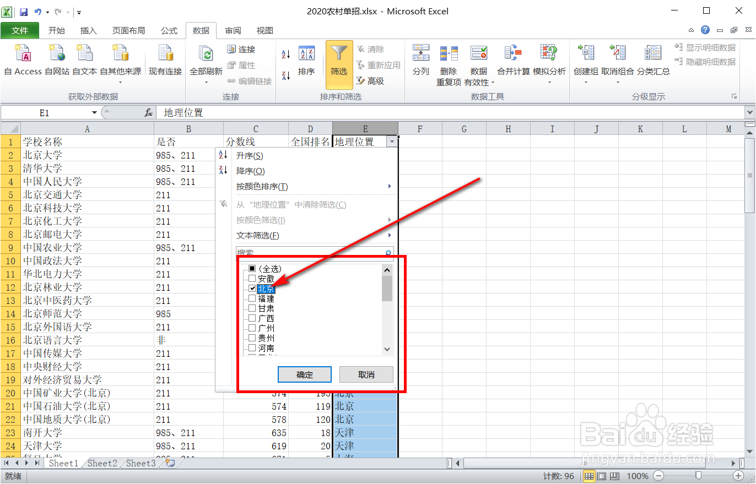
Task: Click in the filter search (搜索) box
Action: tap(315, 252)
